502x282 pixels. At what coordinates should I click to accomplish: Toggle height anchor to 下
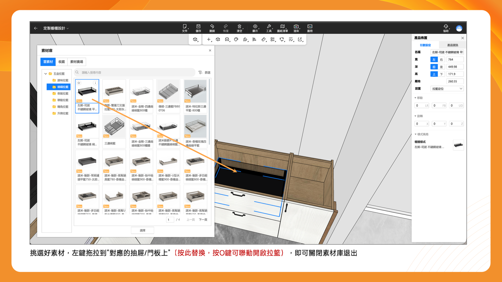[x=441, y=74]
